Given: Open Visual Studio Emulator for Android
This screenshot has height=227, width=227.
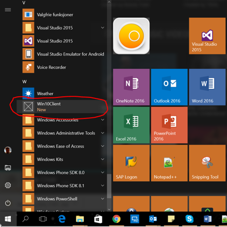Looking at the screenshot, I should pos(63,54).
